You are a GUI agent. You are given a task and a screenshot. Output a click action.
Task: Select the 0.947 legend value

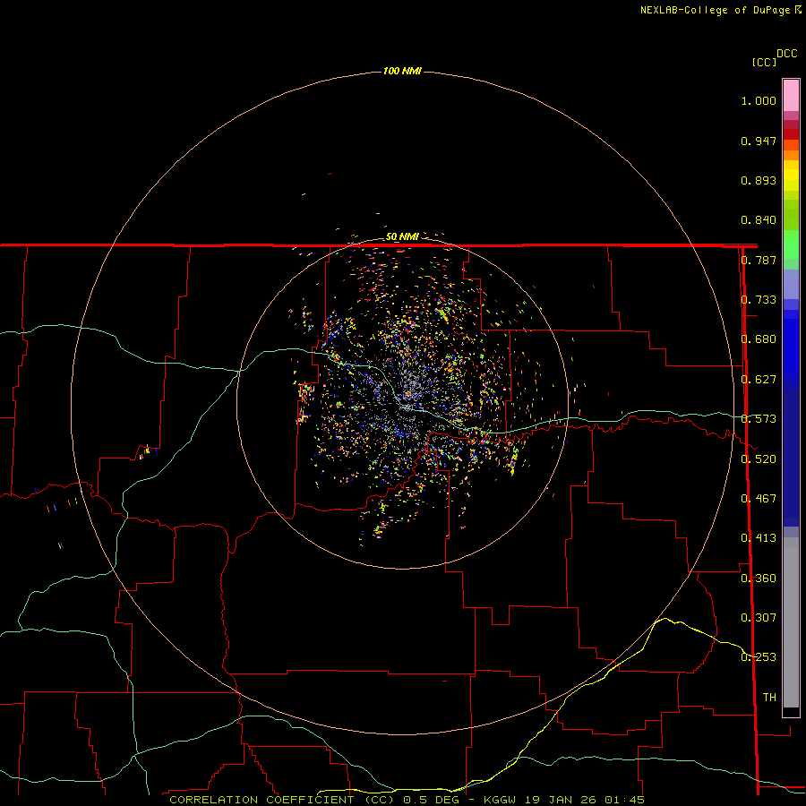[759, 141]
